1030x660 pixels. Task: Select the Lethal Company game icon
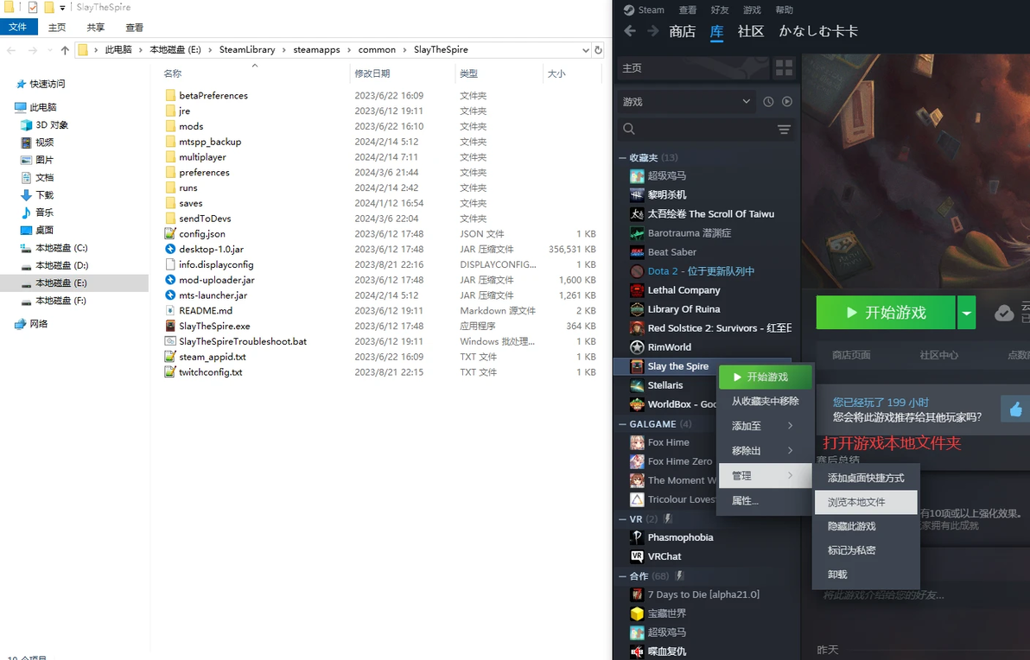click(x=637, y=290)
